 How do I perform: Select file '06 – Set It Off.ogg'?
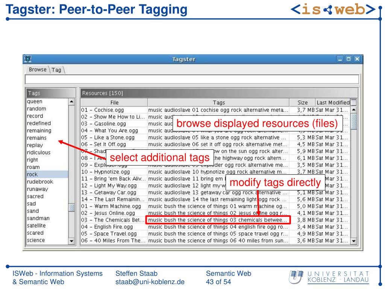pyautogui.click(x=114, y=144)
